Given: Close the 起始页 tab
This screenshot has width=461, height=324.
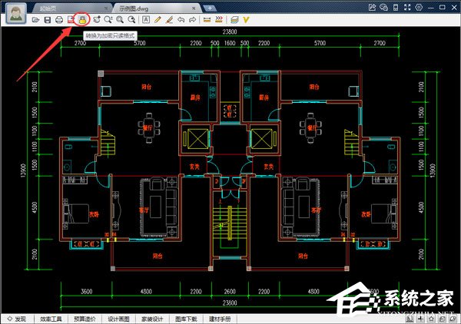Looking at the screenshot, I should pyautogui.click(x=106, y=8).
